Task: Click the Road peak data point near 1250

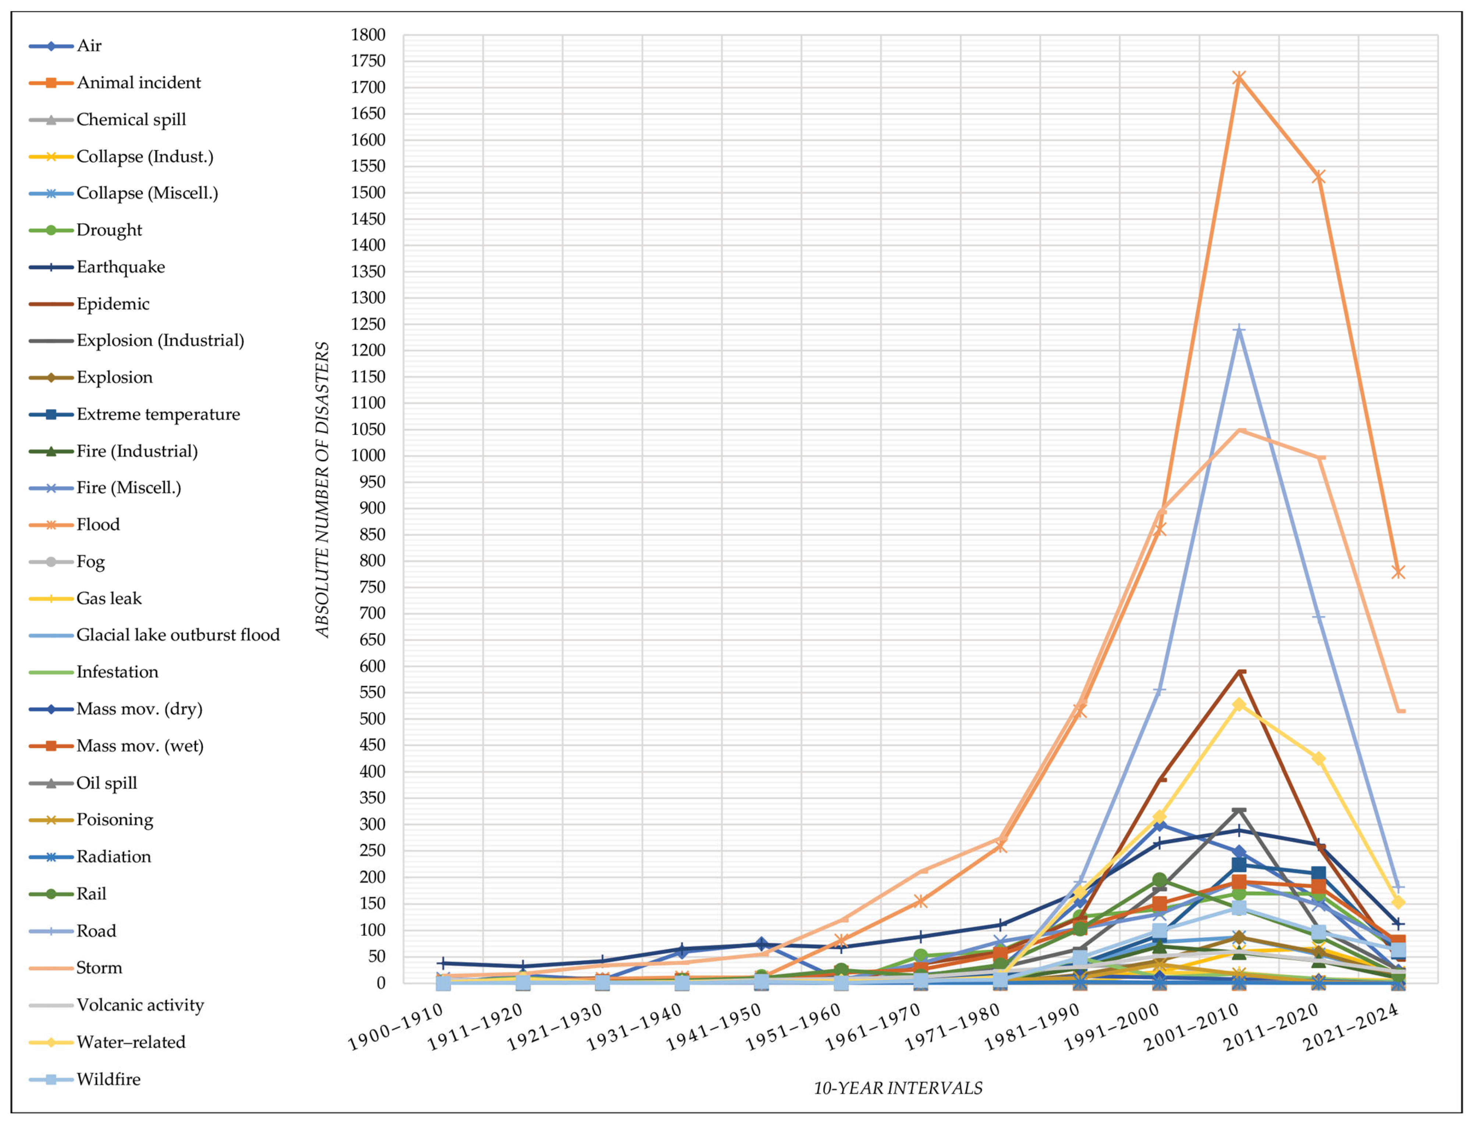Action: pos(1240,330)
